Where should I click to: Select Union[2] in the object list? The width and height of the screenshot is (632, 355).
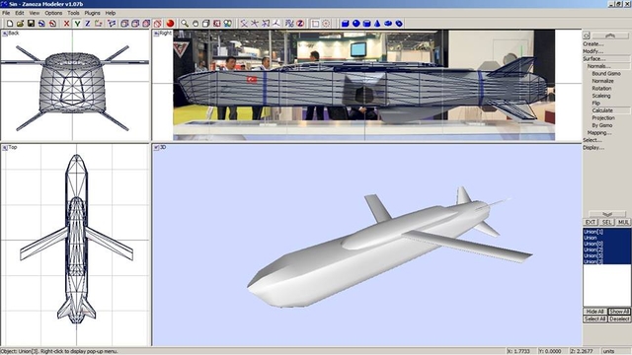tap(593, 249)
